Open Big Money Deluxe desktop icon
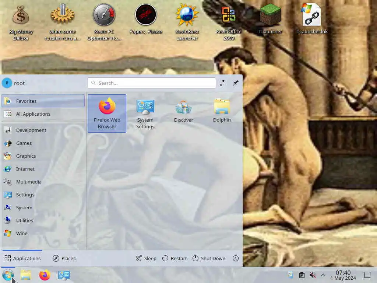Image resolution: width=377 pixels, height=283 pixels. click(21, 22)
